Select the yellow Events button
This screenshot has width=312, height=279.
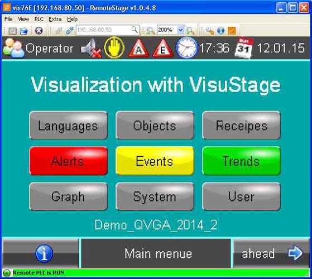pyautogui.click(x=155, y=161)
